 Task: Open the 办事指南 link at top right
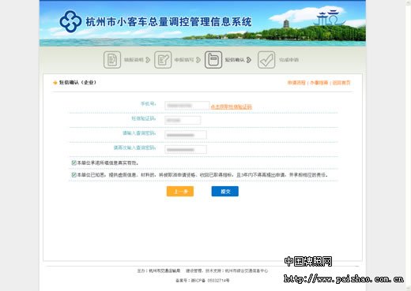319,83
